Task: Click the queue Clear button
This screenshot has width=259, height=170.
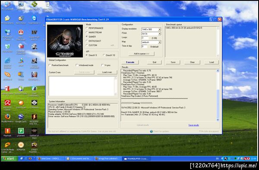Action: pyautogui.click(x=192, y=62)
